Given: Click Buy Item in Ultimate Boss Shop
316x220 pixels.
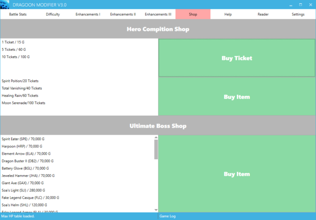Looking at the screenshot, I should [236, 174].
